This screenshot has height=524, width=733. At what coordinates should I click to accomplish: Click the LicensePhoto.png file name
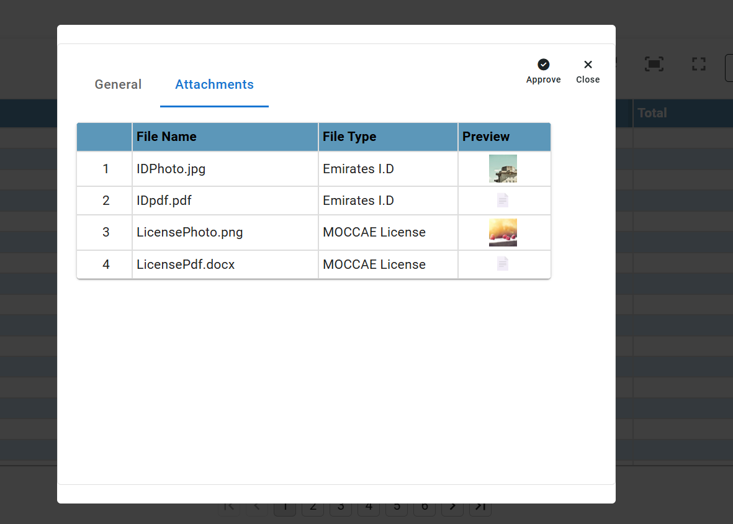tap(189, 233)
